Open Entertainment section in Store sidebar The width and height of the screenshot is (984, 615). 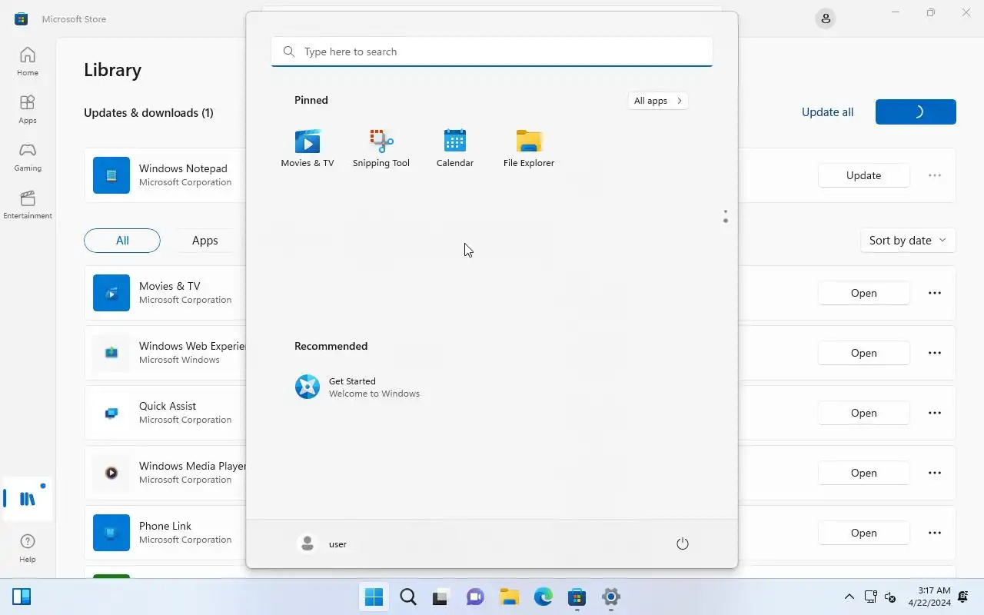[28, 204]
